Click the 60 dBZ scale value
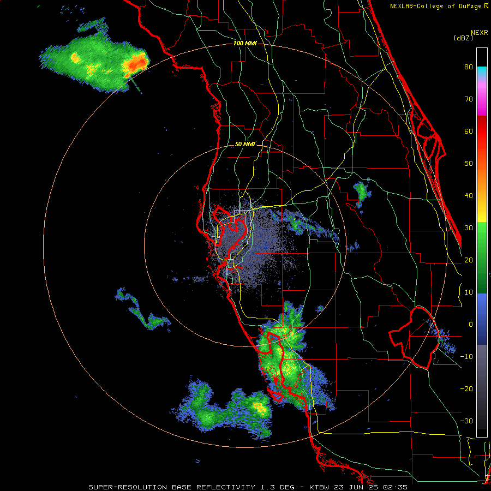This screenshot has width=491, height=491. 469,131
